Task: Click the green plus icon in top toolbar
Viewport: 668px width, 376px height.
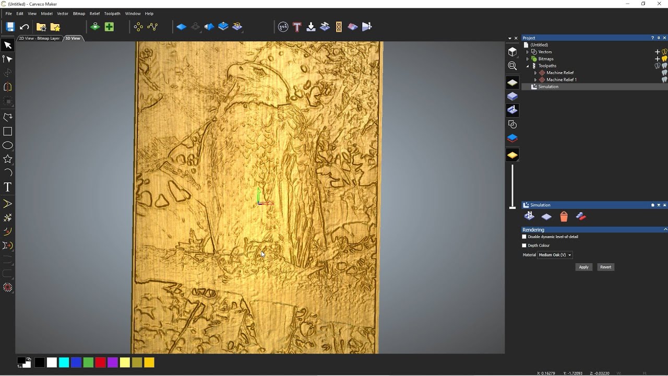Action: pos(109,27)
